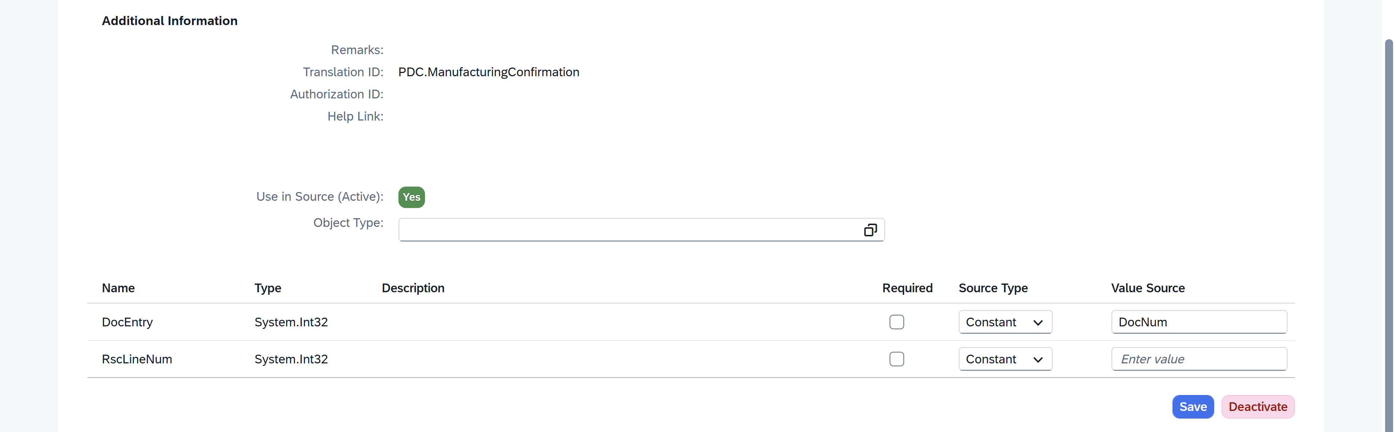Click the green 'Yes' active status badge
This screenshot has width=1396, height=432.
coord(411,197)
